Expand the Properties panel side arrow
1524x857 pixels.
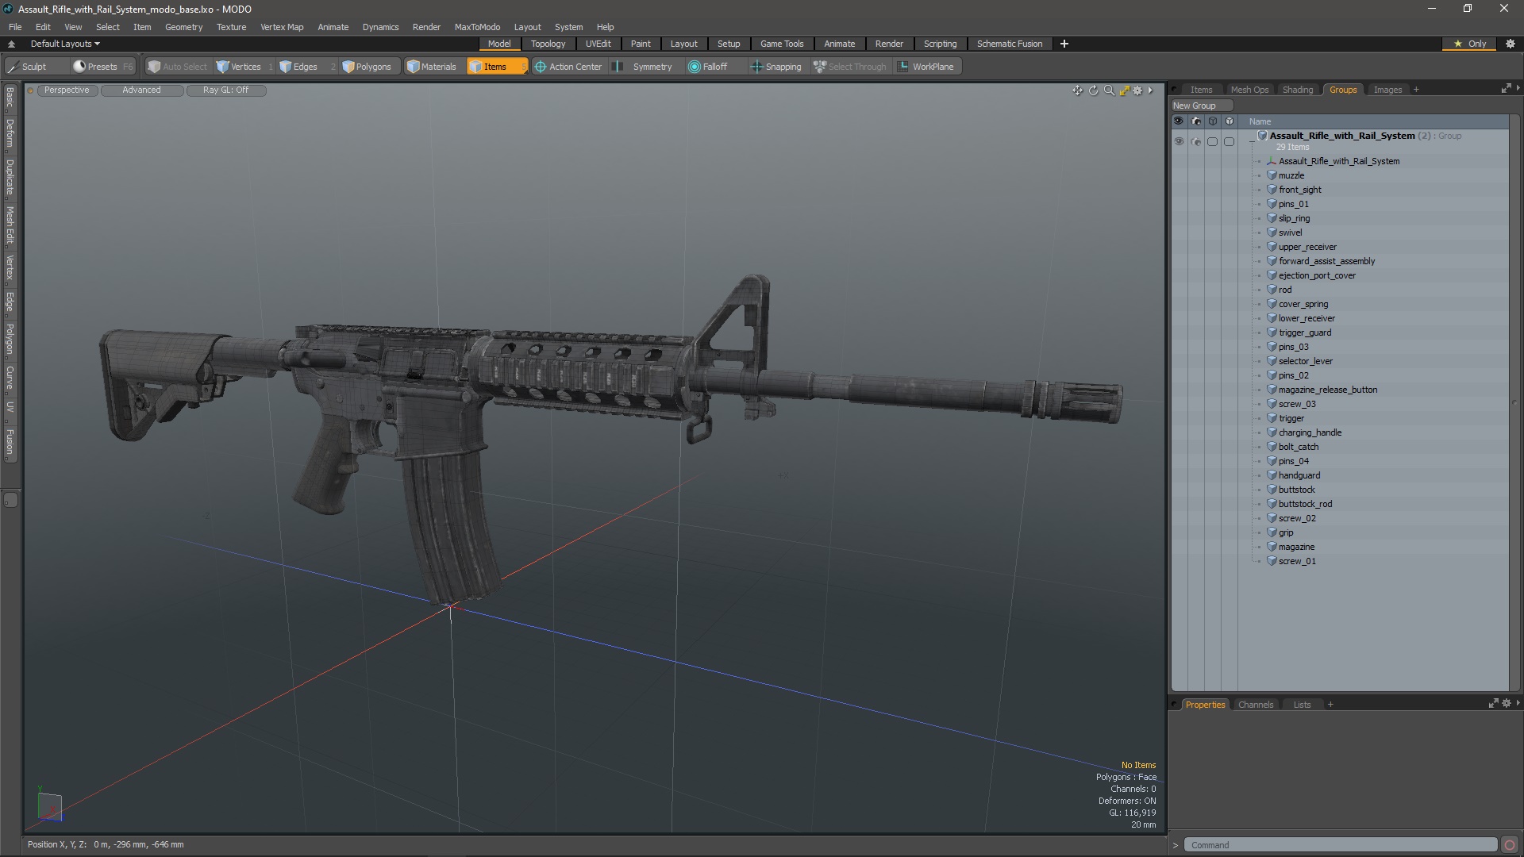pos(1518,703)
